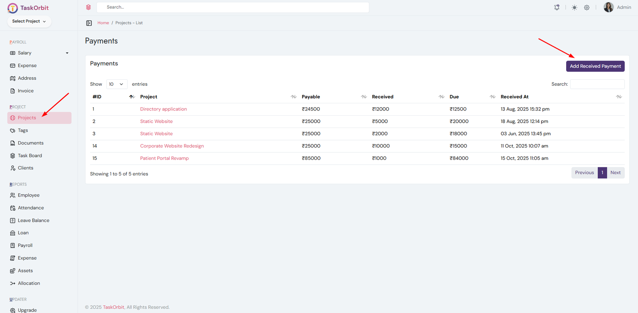Open the Select Project dropdown
The width and height of the screenshot is (638, 313).
tap(29, 22)
